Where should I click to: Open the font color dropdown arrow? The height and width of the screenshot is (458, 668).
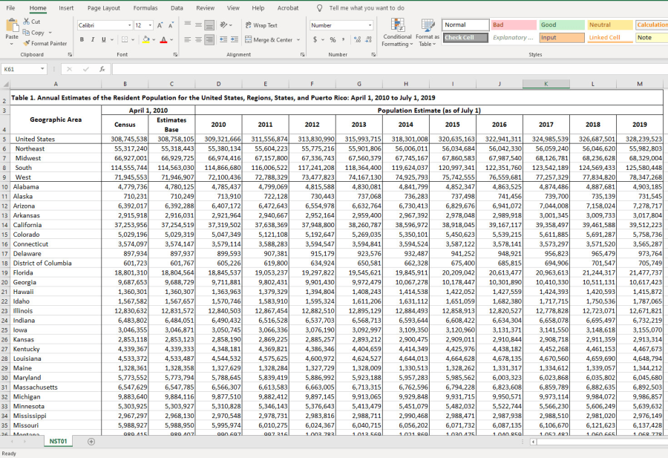171,39
